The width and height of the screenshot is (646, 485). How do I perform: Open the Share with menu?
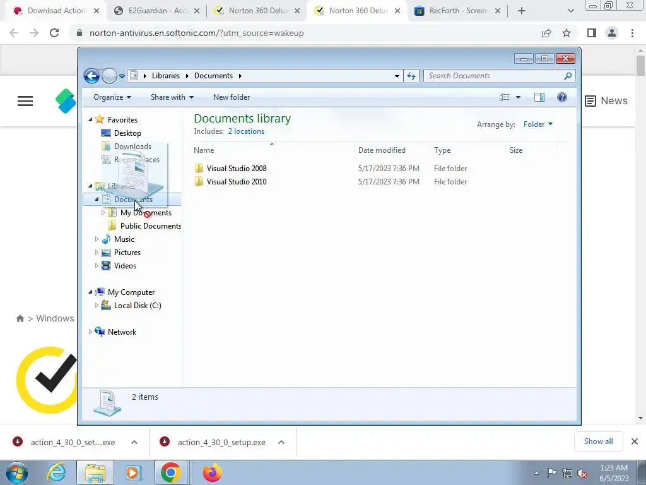point(172,97)
